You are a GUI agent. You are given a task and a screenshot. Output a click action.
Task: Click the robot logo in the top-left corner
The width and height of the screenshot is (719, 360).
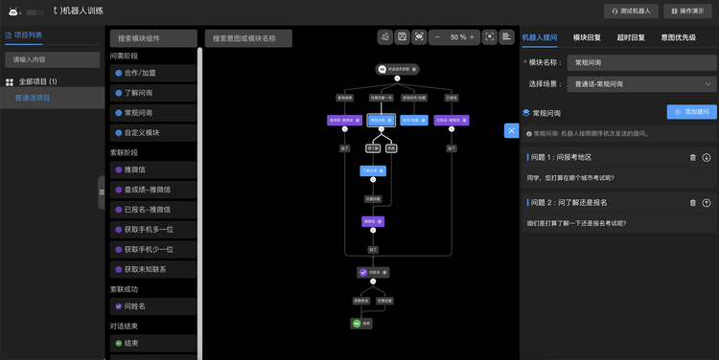pos(13,11)
